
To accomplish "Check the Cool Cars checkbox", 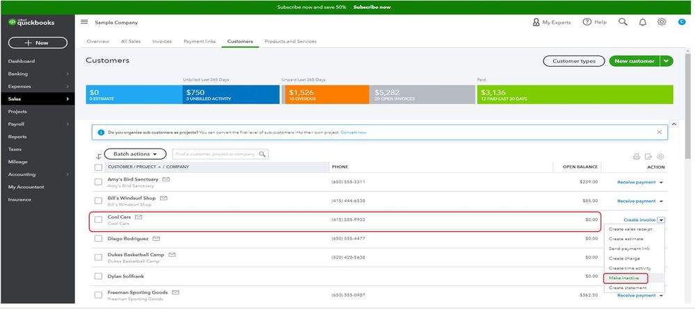I will tap(98, 219).
